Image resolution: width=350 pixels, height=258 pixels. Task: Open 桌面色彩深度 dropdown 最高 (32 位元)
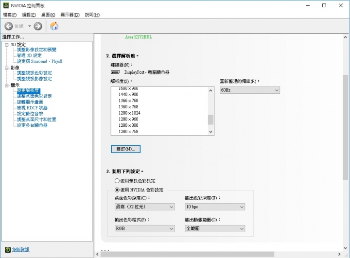[x=145, y=206]
